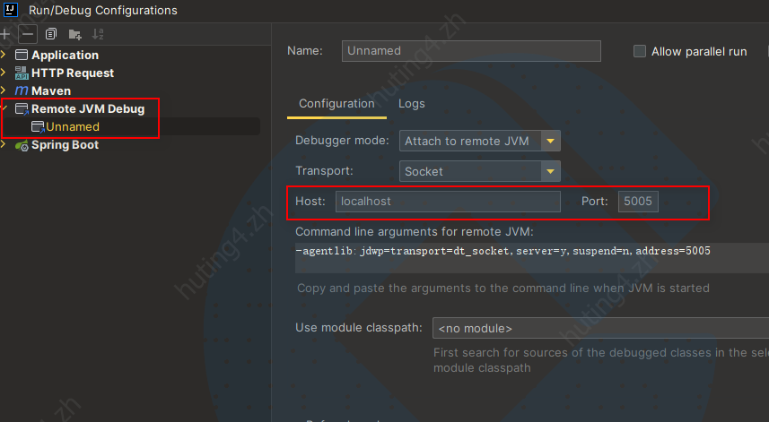Click the 'First search for sources' hint text

(601, 360)
